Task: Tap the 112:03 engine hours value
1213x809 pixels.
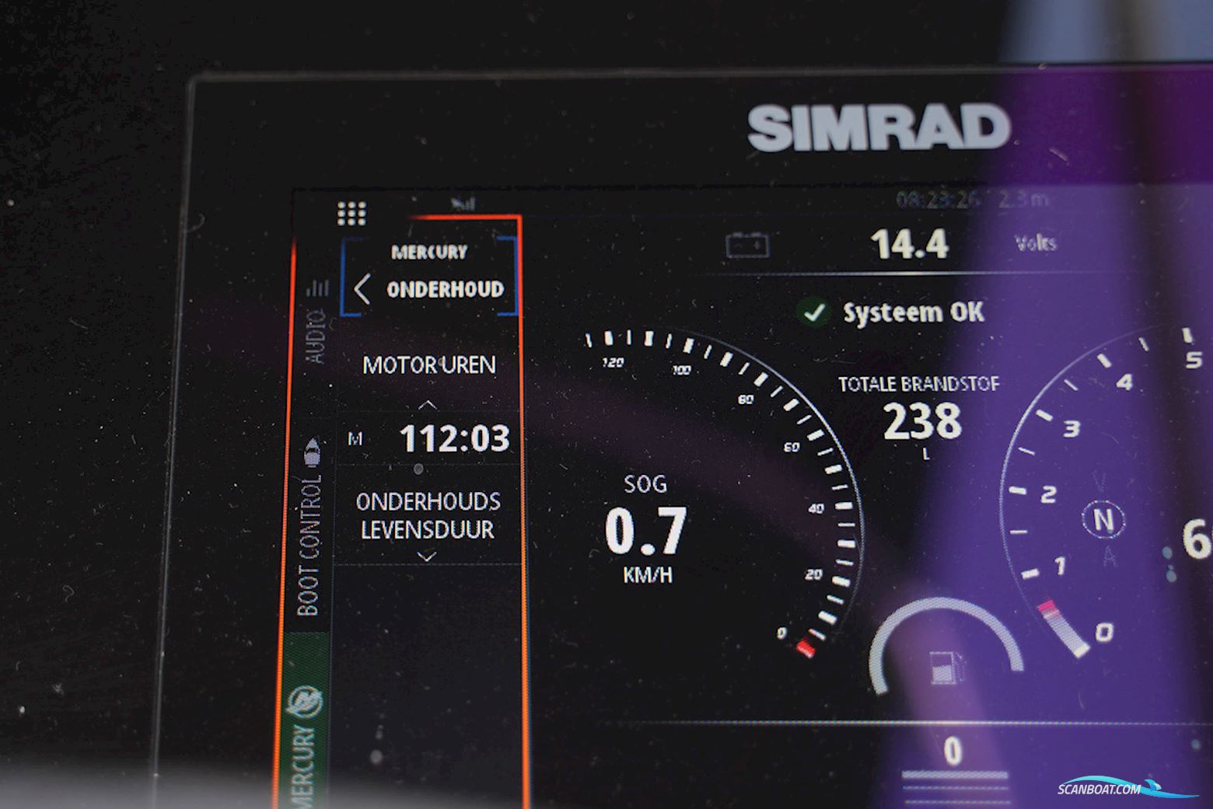Action: pos(454,439)
